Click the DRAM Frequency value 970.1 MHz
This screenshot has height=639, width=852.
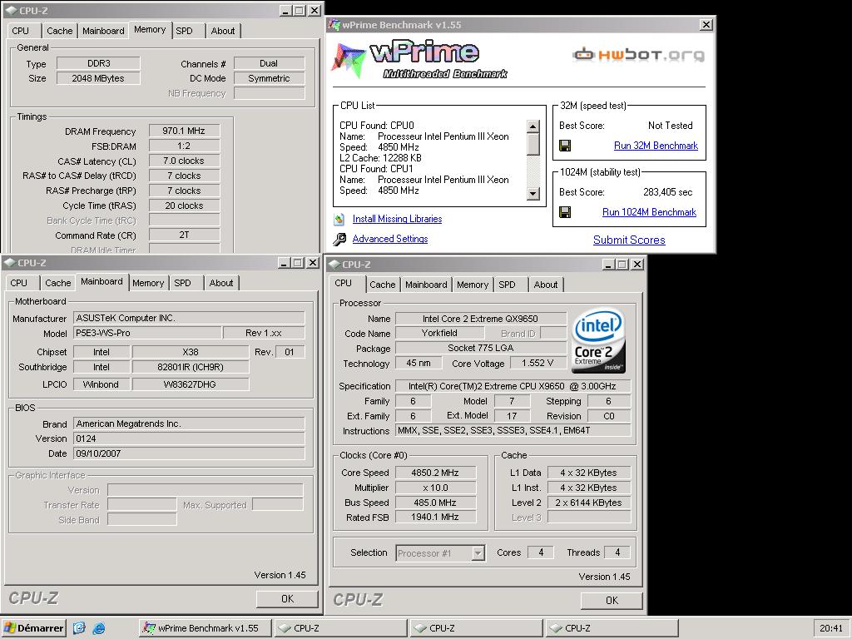pos(184,131)
